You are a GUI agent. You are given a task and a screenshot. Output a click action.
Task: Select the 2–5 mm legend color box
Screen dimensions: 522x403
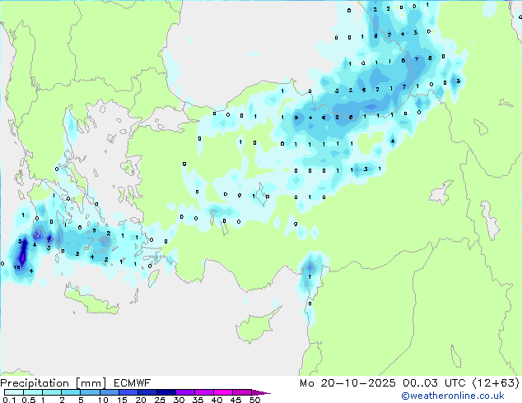[71, 392]
